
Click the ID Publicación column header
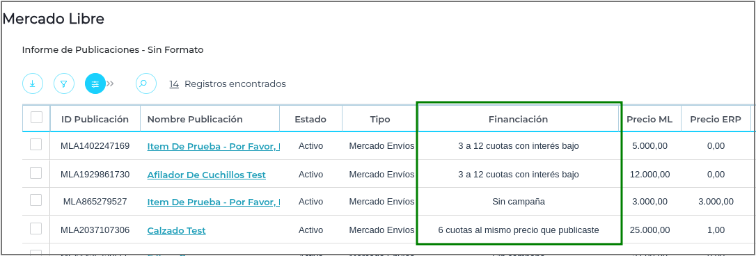[x=95, y=119]
